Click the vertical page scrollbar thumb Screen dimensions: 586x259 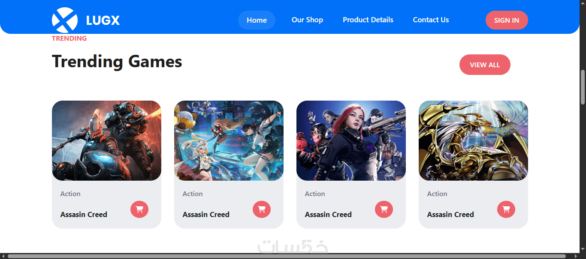(x=583, y=87)
